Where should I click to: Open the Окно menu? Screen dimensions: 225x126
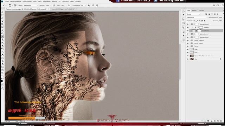[72, 1]
